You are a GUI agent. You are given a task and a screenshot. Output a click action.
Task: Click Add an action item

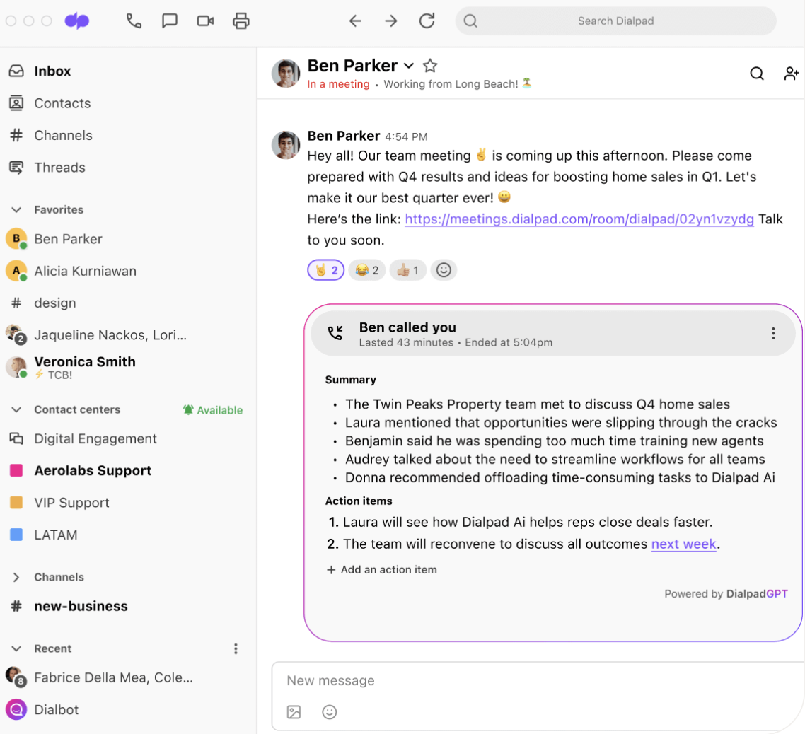[382, 570]
